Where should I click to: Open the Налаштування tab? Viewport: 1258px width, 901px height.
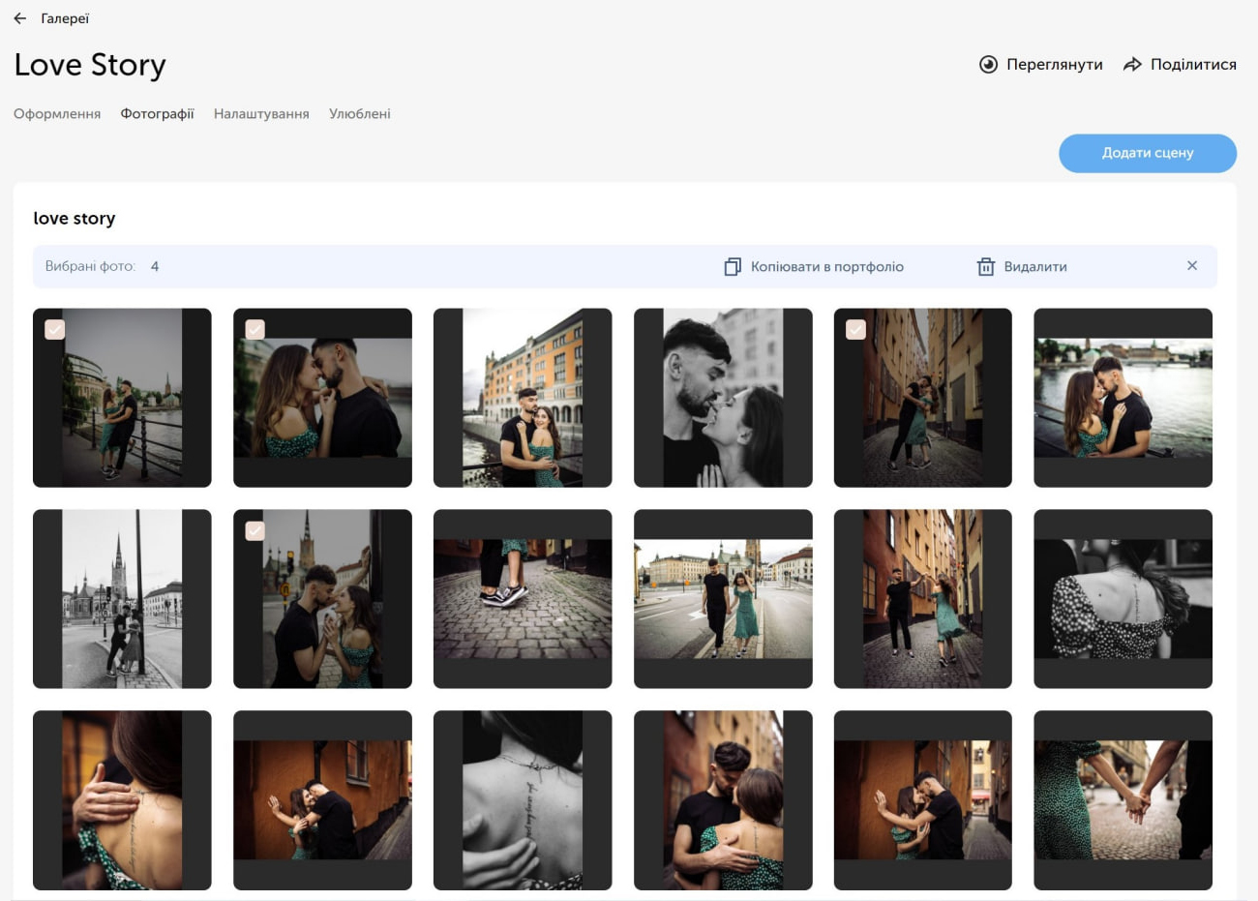click(x=261, y=114)
